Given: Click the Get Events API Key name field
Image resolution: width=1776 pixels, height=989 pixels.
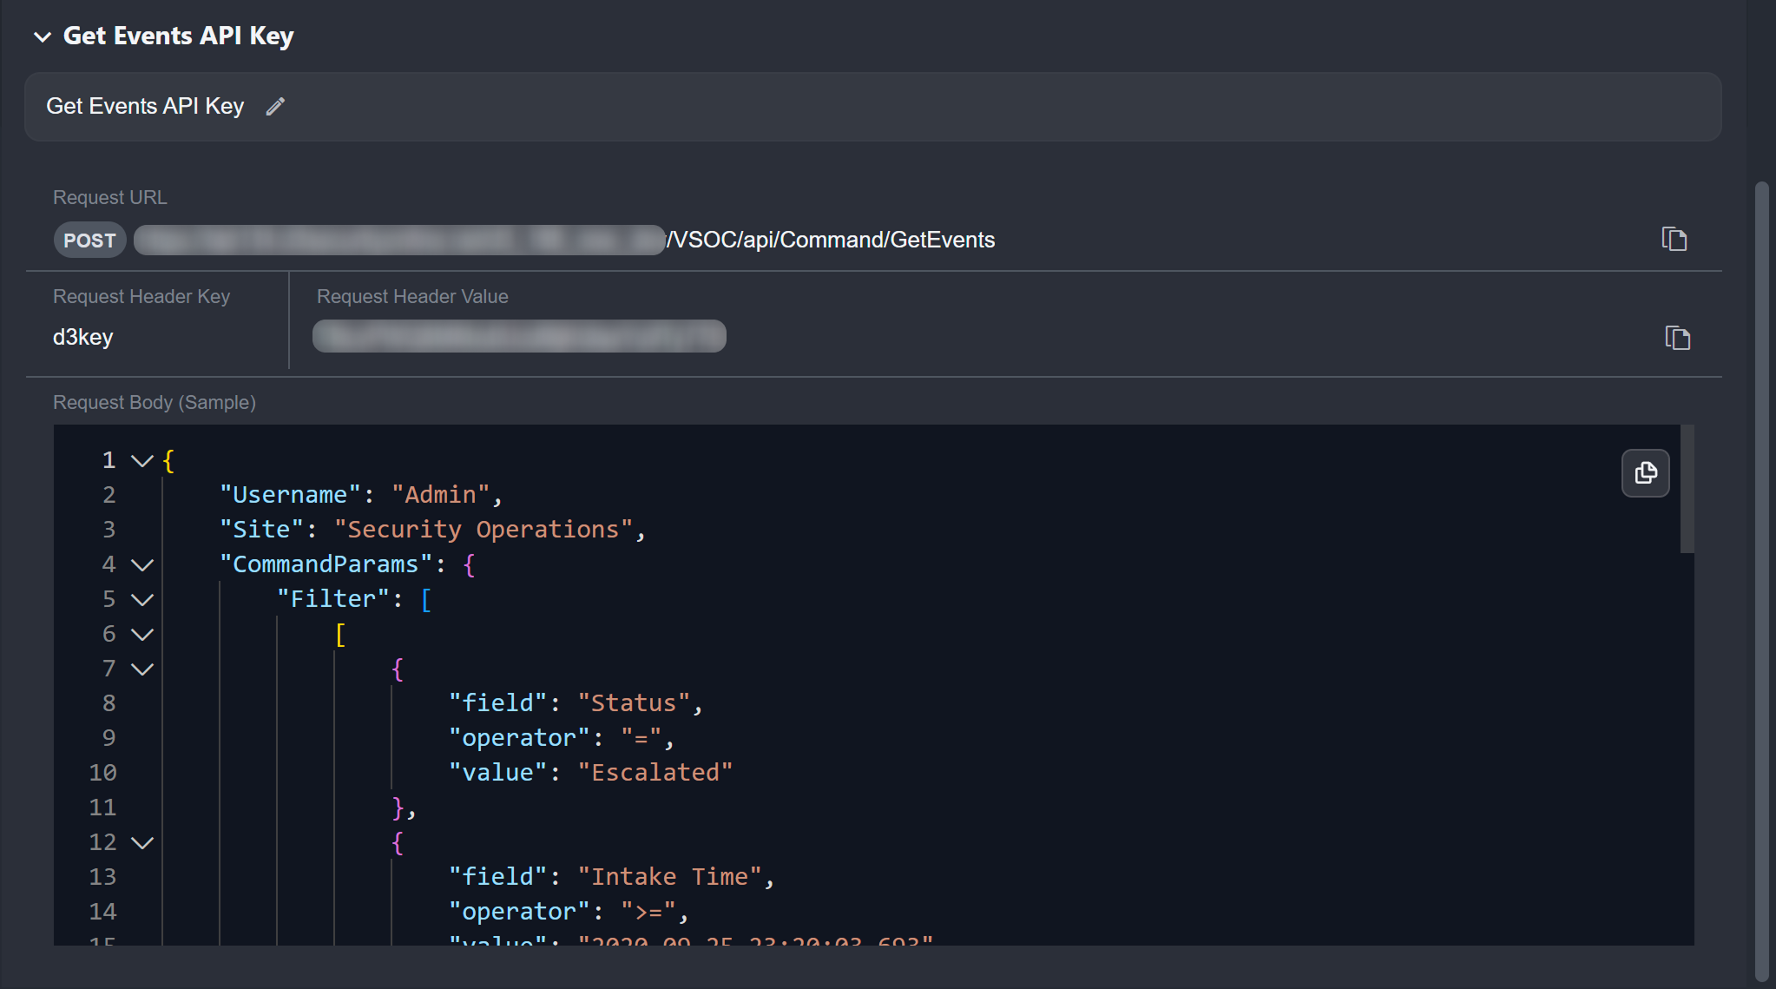Looking at the screenshot, I should tap(145, 106).
